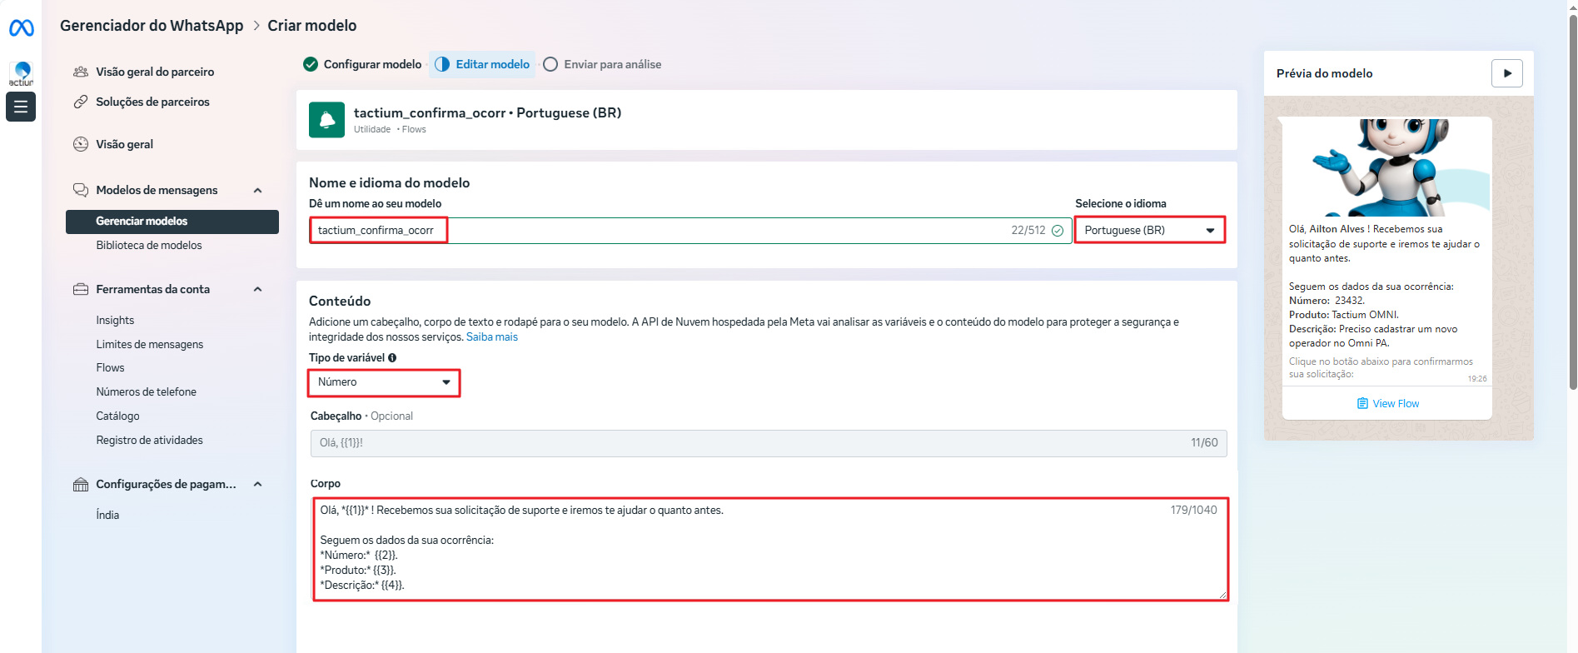Click the Configurações de pagamento bank icon
This screenshot has height=653, width=1578.
click(x=81, y=485)
